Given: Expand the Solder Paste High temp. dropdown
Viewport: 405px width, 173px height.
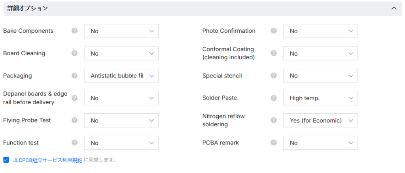Looking at the screenshot, I should 320,98.
